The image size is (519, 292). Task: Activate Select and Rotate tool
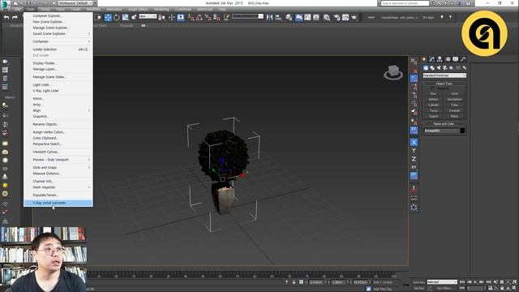coord(117,17)
